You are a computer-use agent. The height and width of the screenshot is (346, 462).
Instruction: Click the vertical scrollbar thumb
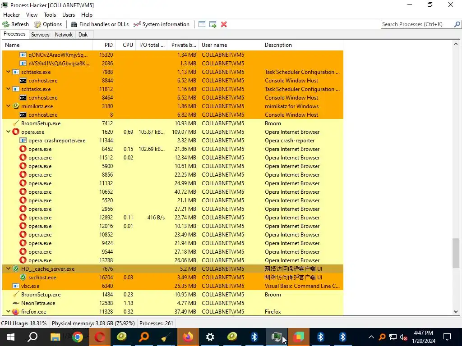coord(456,253)
